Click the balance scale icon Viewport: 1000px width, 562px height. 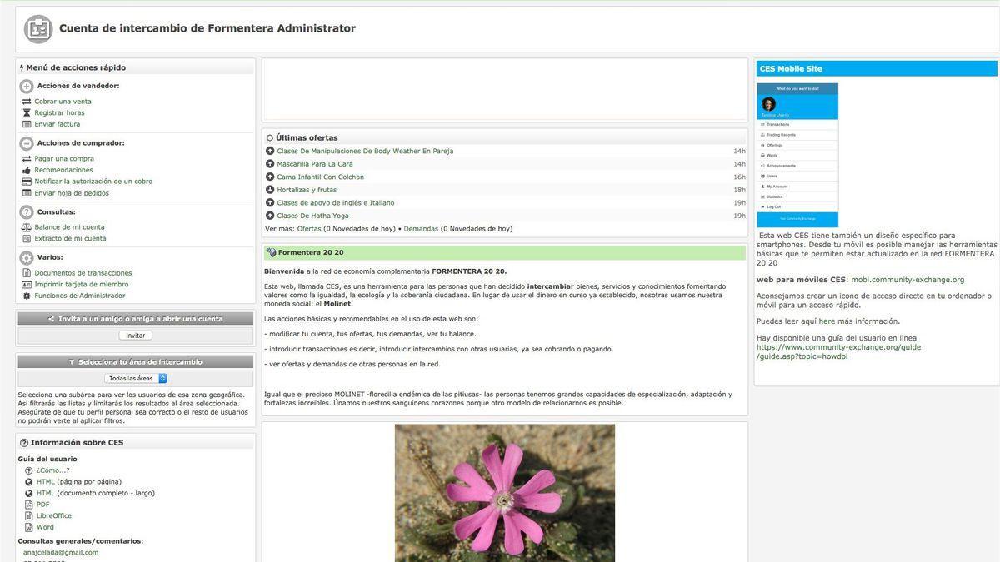click(27, 227)
